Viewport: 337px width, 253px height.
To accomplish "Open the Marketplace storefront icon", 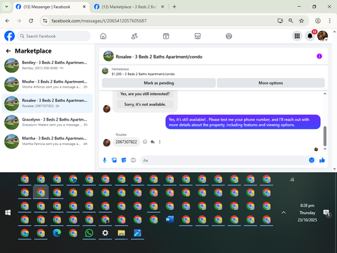I will coord(197,36).
